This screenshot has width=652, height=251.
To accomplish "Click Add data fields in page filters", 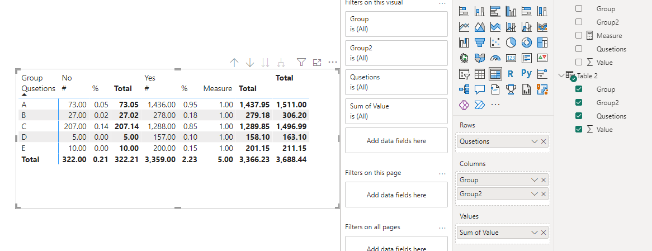I will click(x=396, y=195).
